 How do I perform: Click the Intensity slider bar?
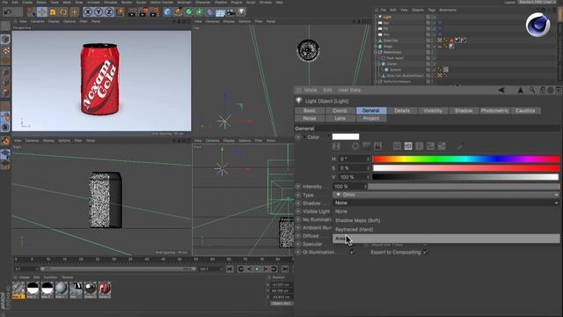click(x=464, y=187)
